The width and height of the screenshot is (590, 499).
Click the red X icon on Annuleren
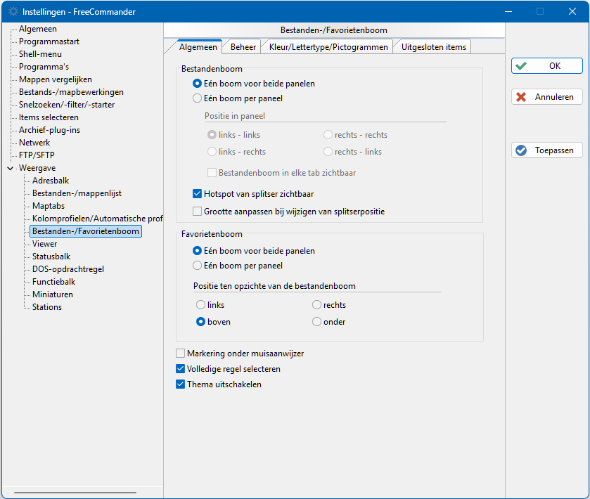(521, 97)
